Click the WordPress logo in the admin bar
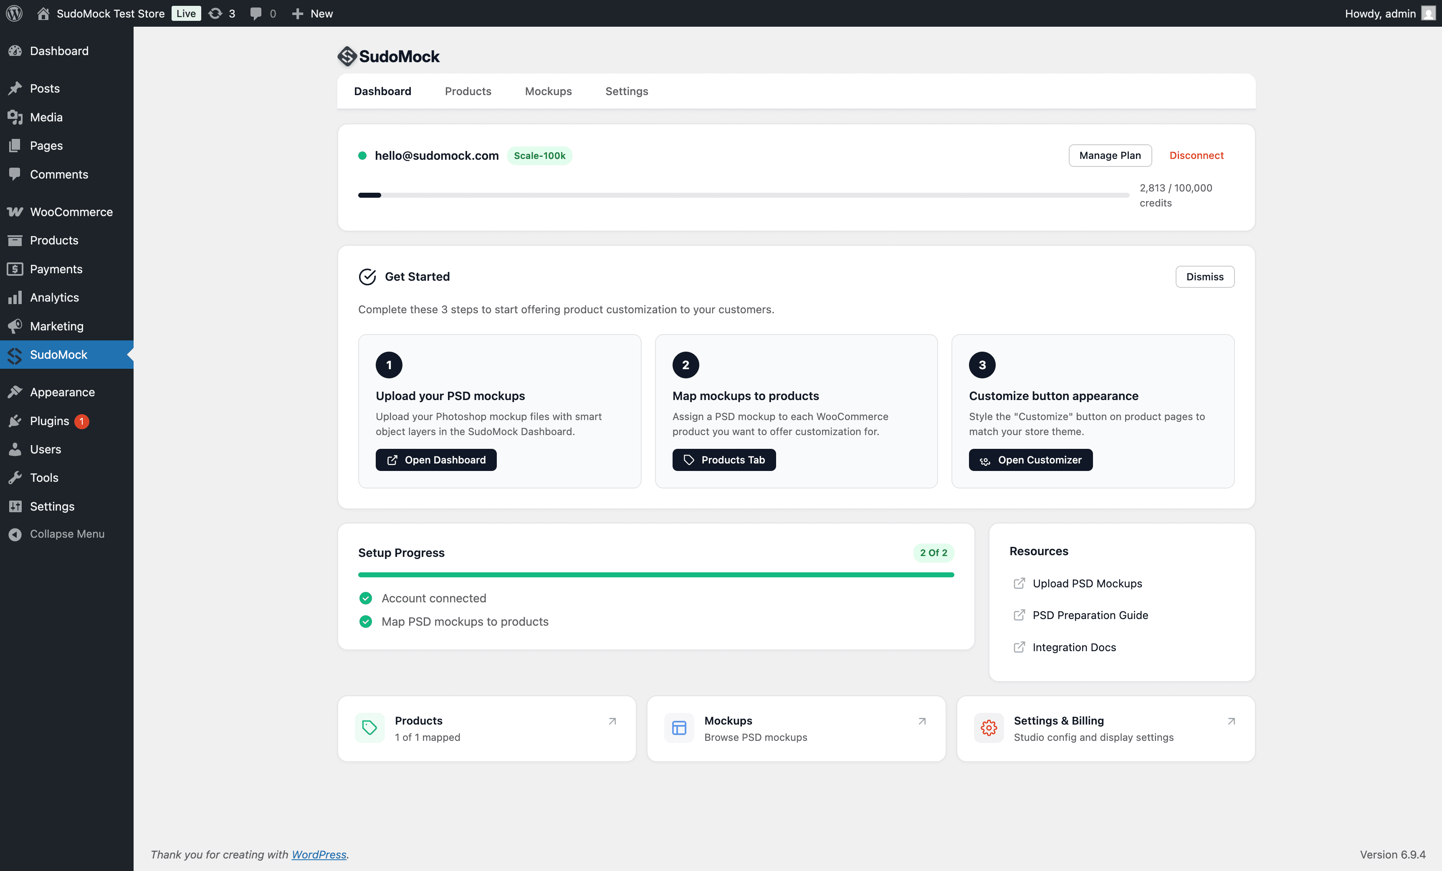 (14, 13)
